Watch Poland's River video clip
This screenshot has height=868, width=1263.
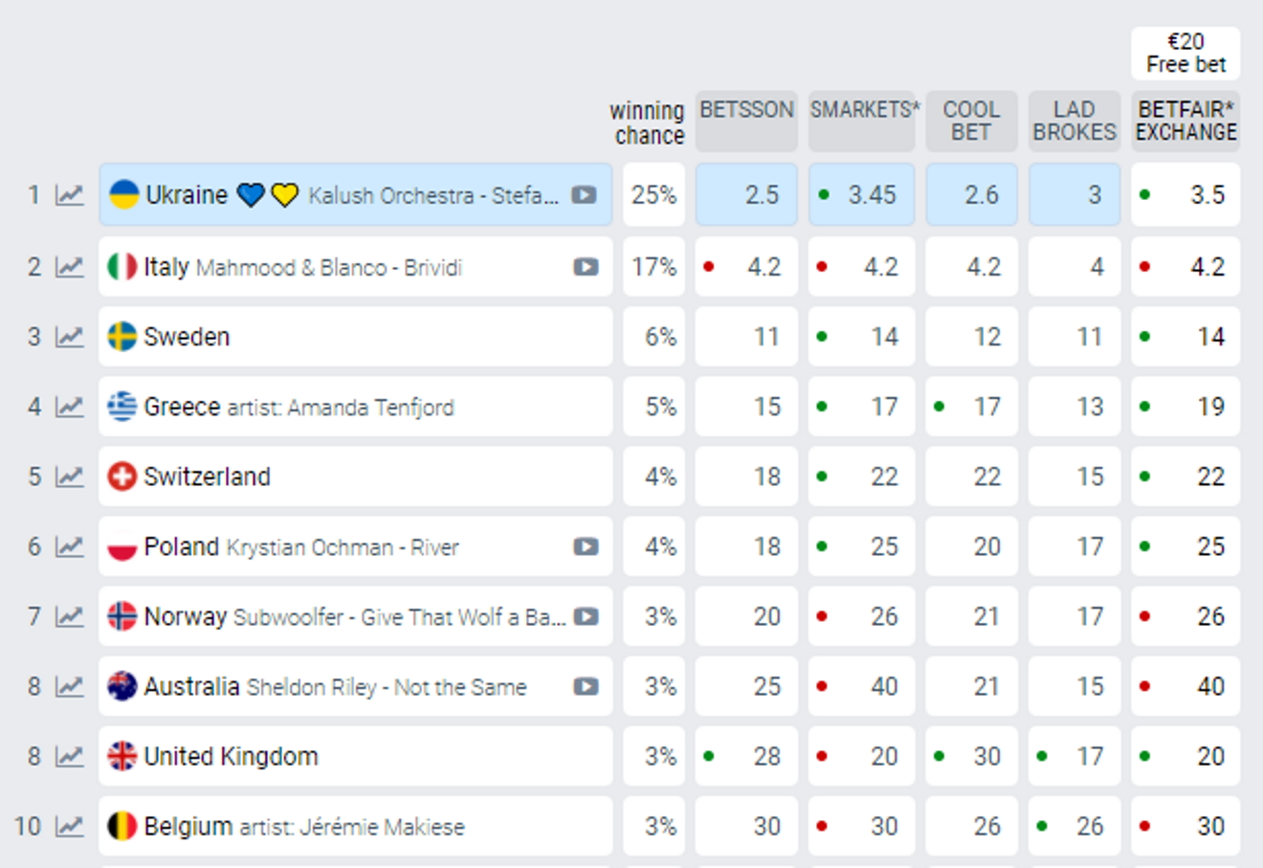tap(586, 546)
